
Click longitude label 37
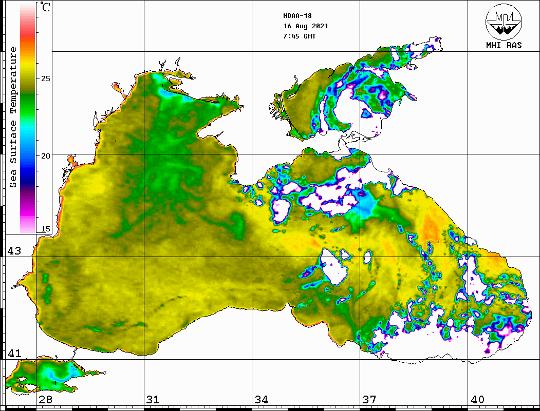[x=369, y=400]
